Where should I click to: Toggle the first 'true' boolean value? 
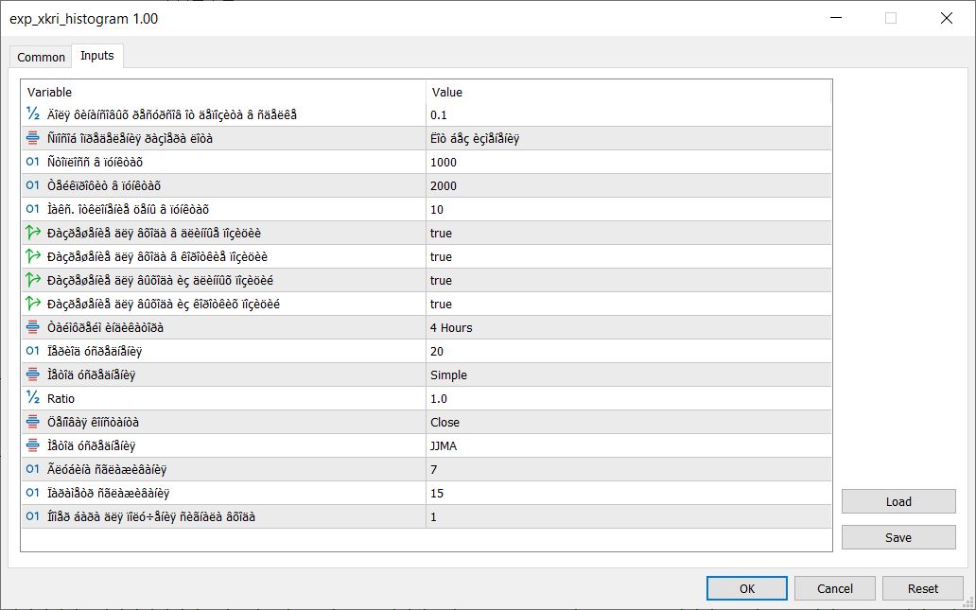pyautogui.click(x=441, y=233)
